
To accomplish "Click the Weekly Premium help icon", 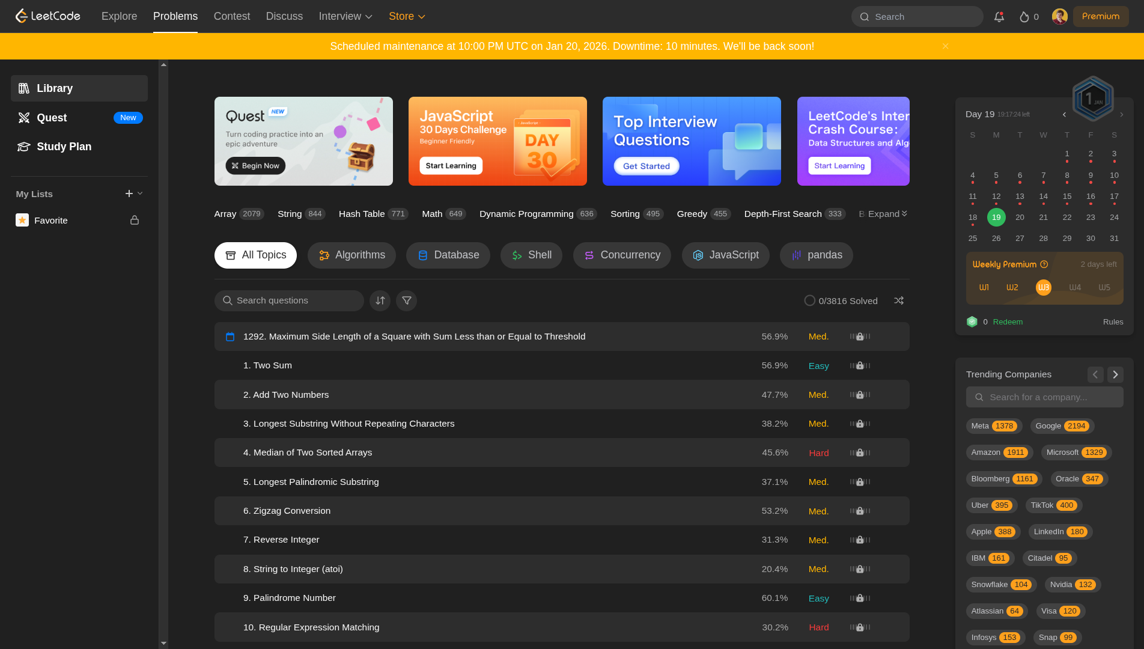I will [x=1044, y=264].
